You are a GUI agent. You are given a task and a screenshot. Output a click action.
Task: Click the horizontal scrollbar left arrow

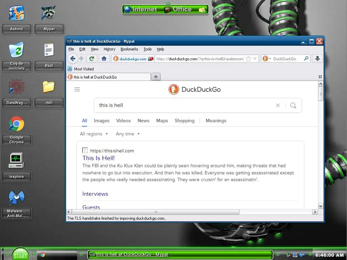pos(68,212)
